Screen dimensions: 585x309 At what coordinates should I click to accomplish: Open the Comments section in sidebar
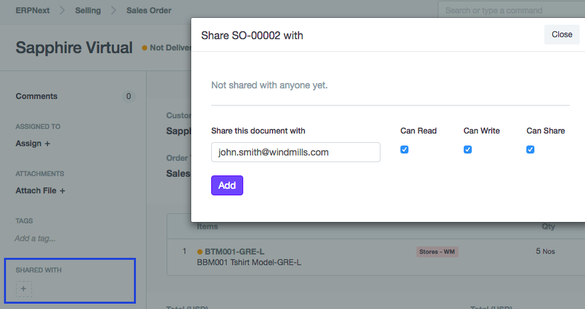pos(37,96)
